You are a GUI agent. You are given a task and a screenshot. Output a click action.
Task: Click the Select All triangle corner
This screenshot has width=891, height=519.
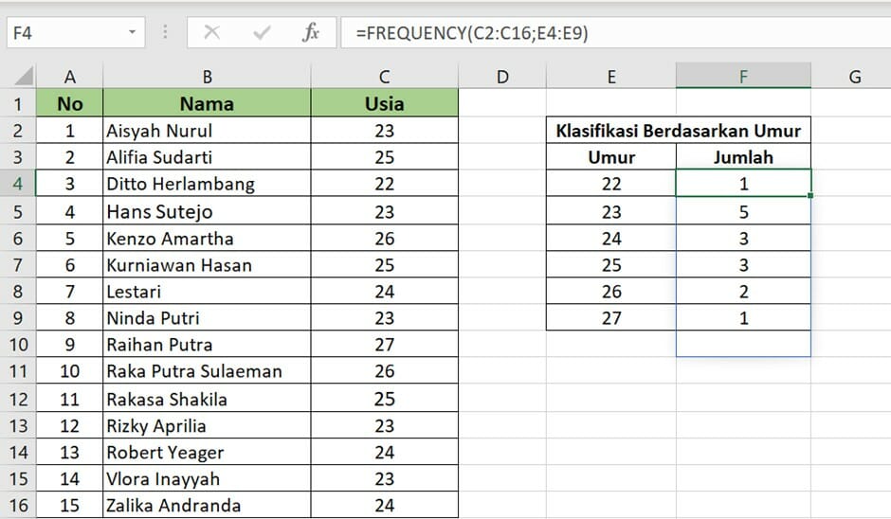point(24,77)
